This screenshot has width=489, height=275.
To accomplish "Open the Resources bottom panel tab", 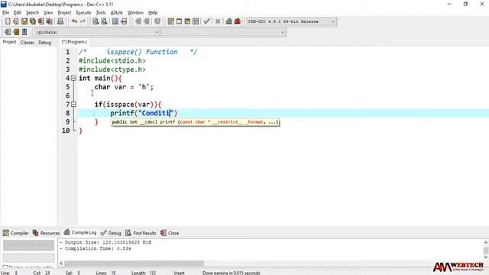I will (x=46, y=233).
